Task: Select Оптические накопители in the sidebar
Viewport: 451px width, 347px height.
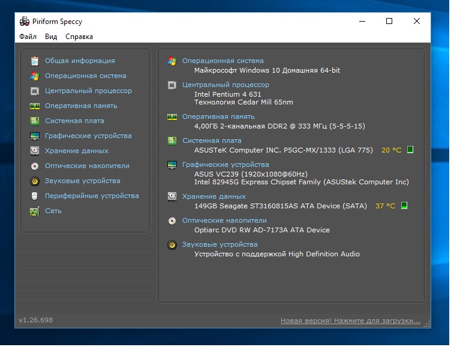Action: tap(87, 166)
